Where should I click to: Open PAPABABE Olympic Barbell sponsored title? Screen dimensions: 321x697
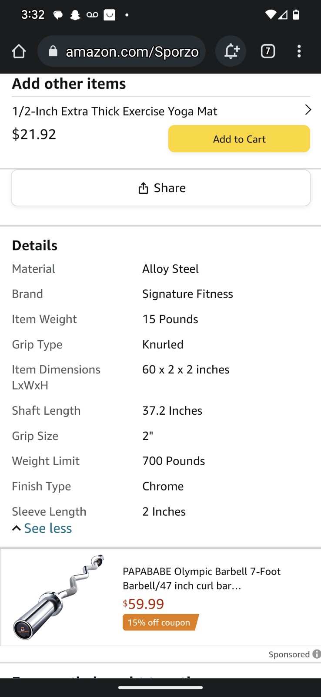(202, 579)
